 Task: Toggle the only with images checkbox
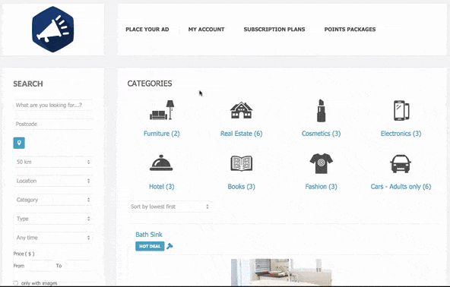[x=15, y=283]
